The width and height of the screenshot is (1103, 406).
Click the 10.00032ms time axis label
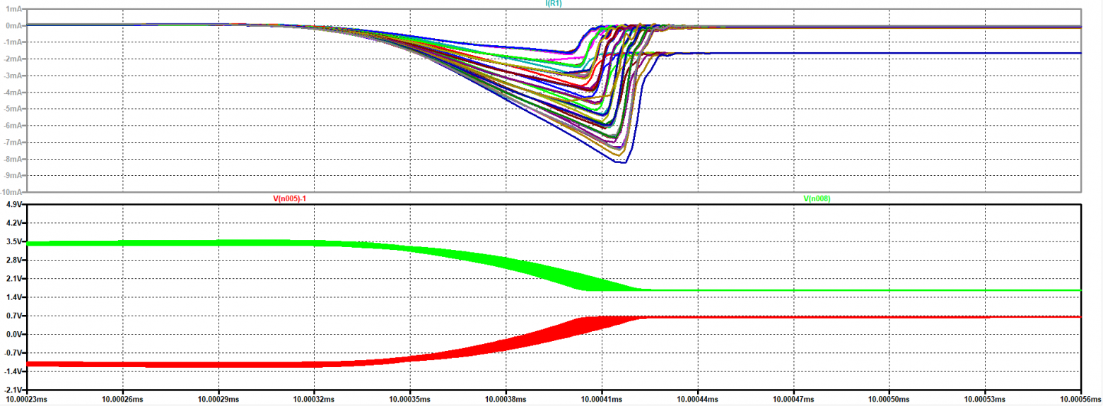[315, 399]
